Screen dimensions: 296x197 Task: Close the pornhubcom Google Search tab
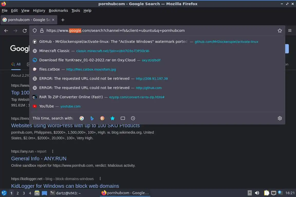(53, 20)
